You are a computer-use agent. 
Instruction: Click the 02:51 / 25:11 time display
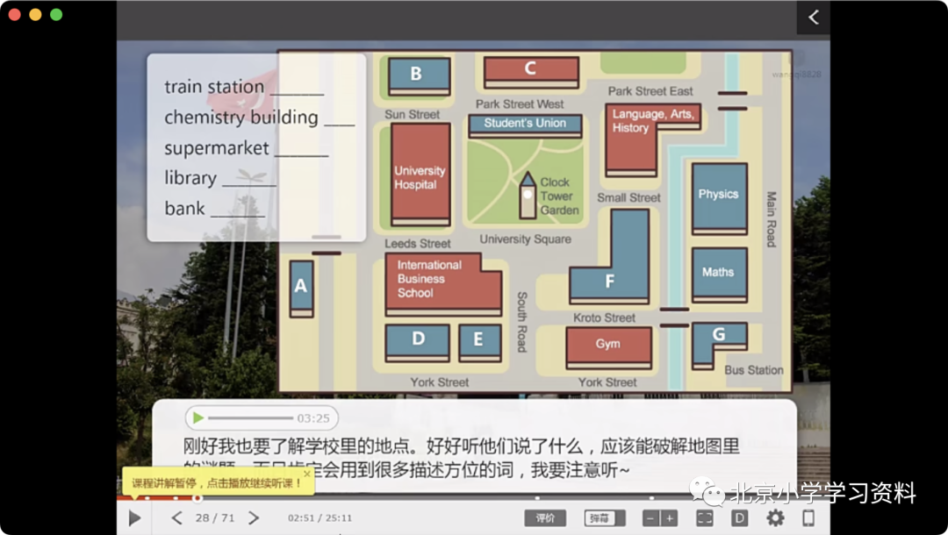[320, 518]
